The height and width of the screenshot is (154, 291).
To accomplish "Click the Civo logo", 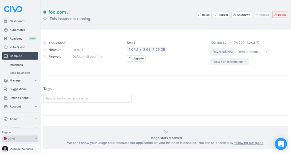I will tap(13, 9).
